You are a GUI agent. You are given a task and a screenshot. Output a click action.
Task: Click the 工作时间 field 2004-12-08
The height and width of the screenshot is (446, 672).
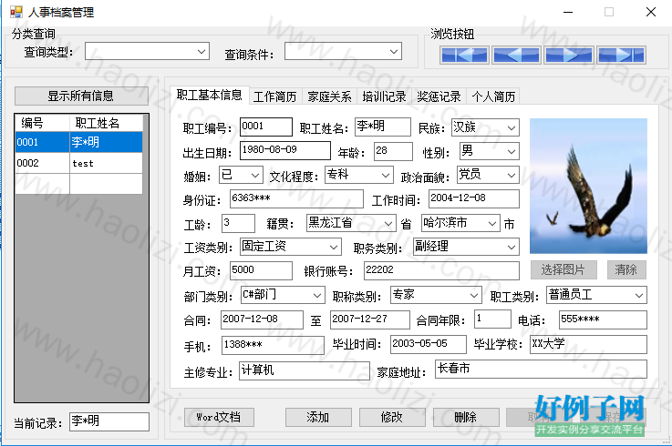[x=473, y=199]
